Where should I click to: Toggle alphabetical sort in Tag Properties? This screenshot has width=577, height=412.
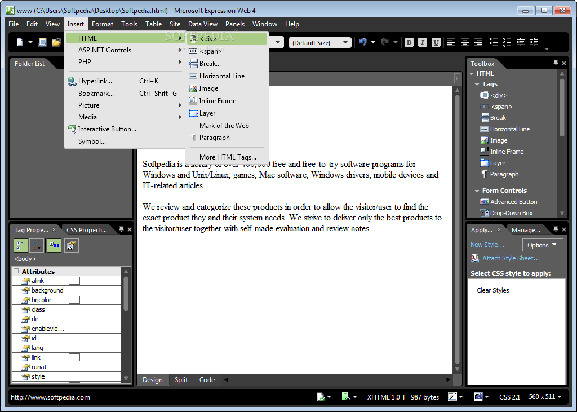click(37, 246)
